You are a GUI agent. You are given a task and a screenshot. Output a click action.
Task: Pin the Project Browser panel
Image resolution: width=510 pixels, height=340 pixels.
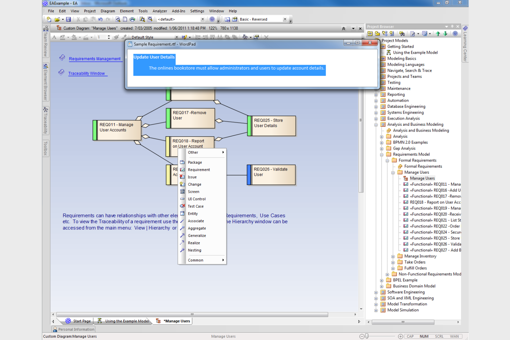coord(452,26)
